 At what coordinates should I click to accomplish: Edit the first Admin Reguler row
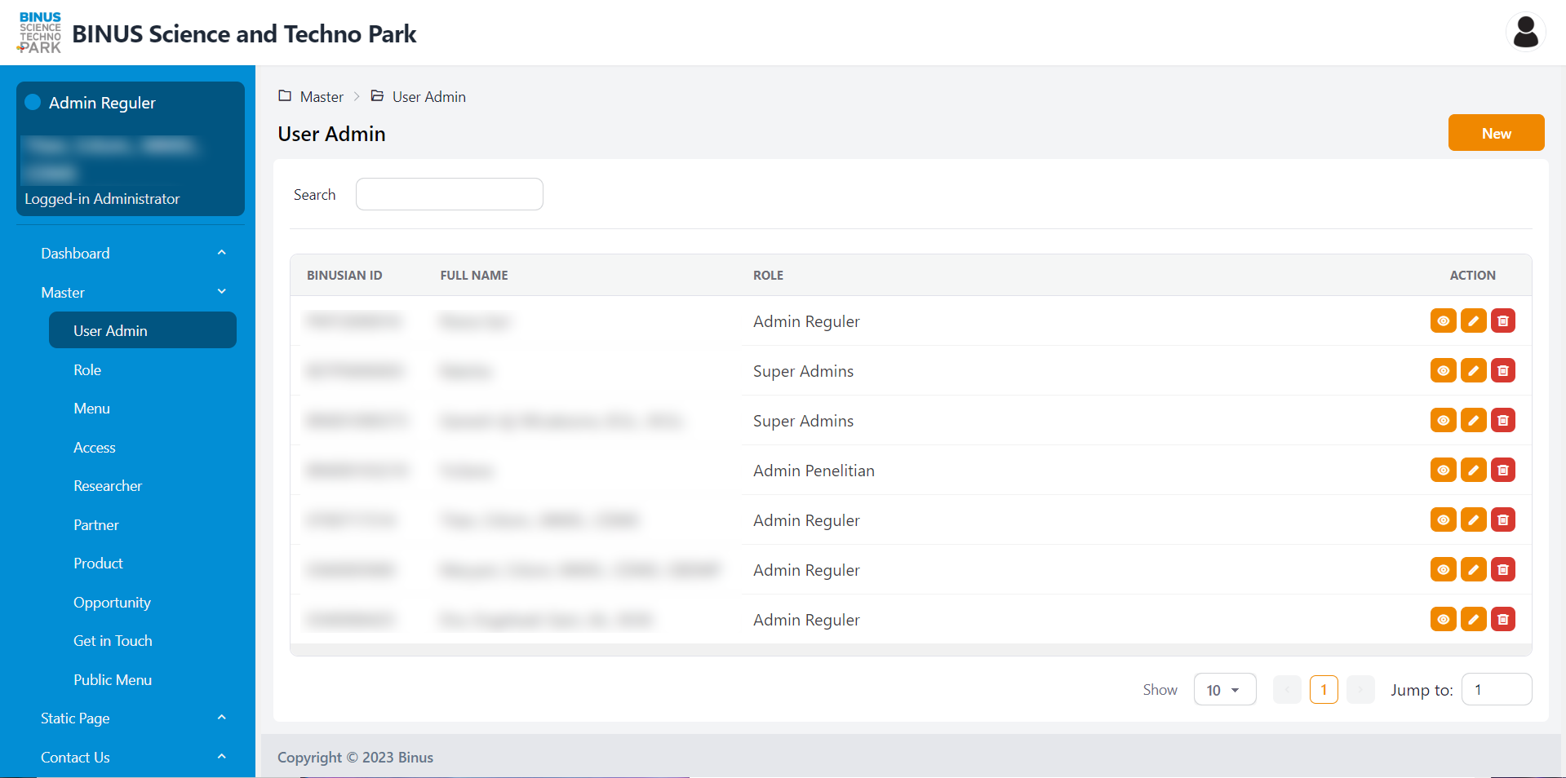(x=1473, y=321)
